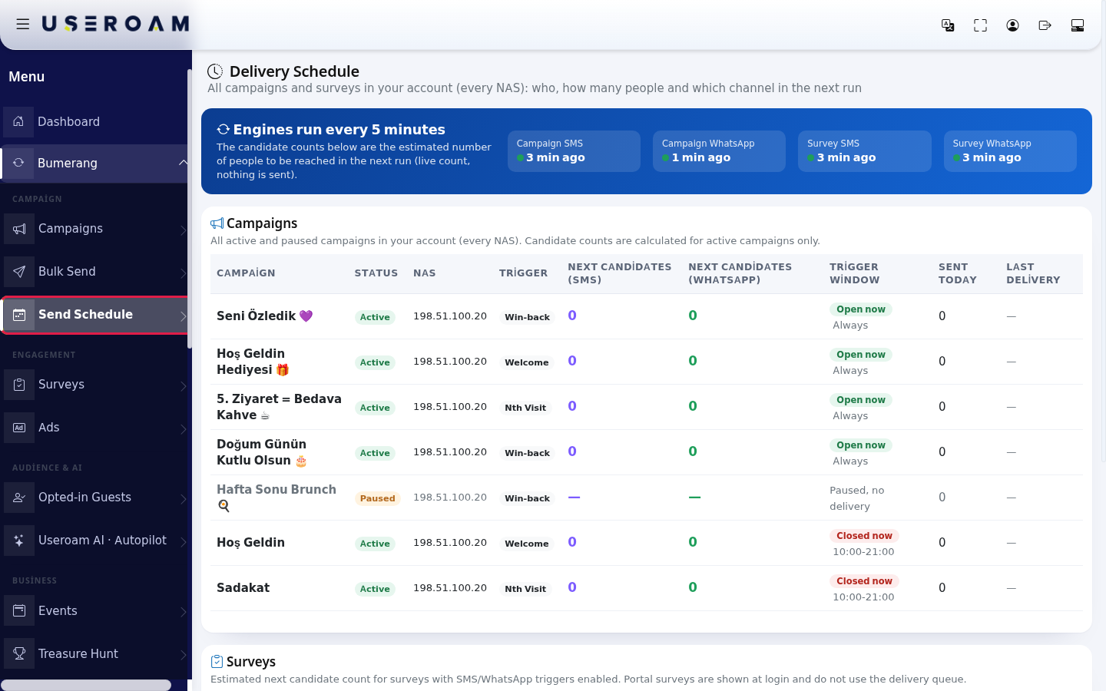This screenshot has width=1106, height=691.
Task: Click the Campaigns megaphone icon in sidebar
Action: (x=19, y=229)
